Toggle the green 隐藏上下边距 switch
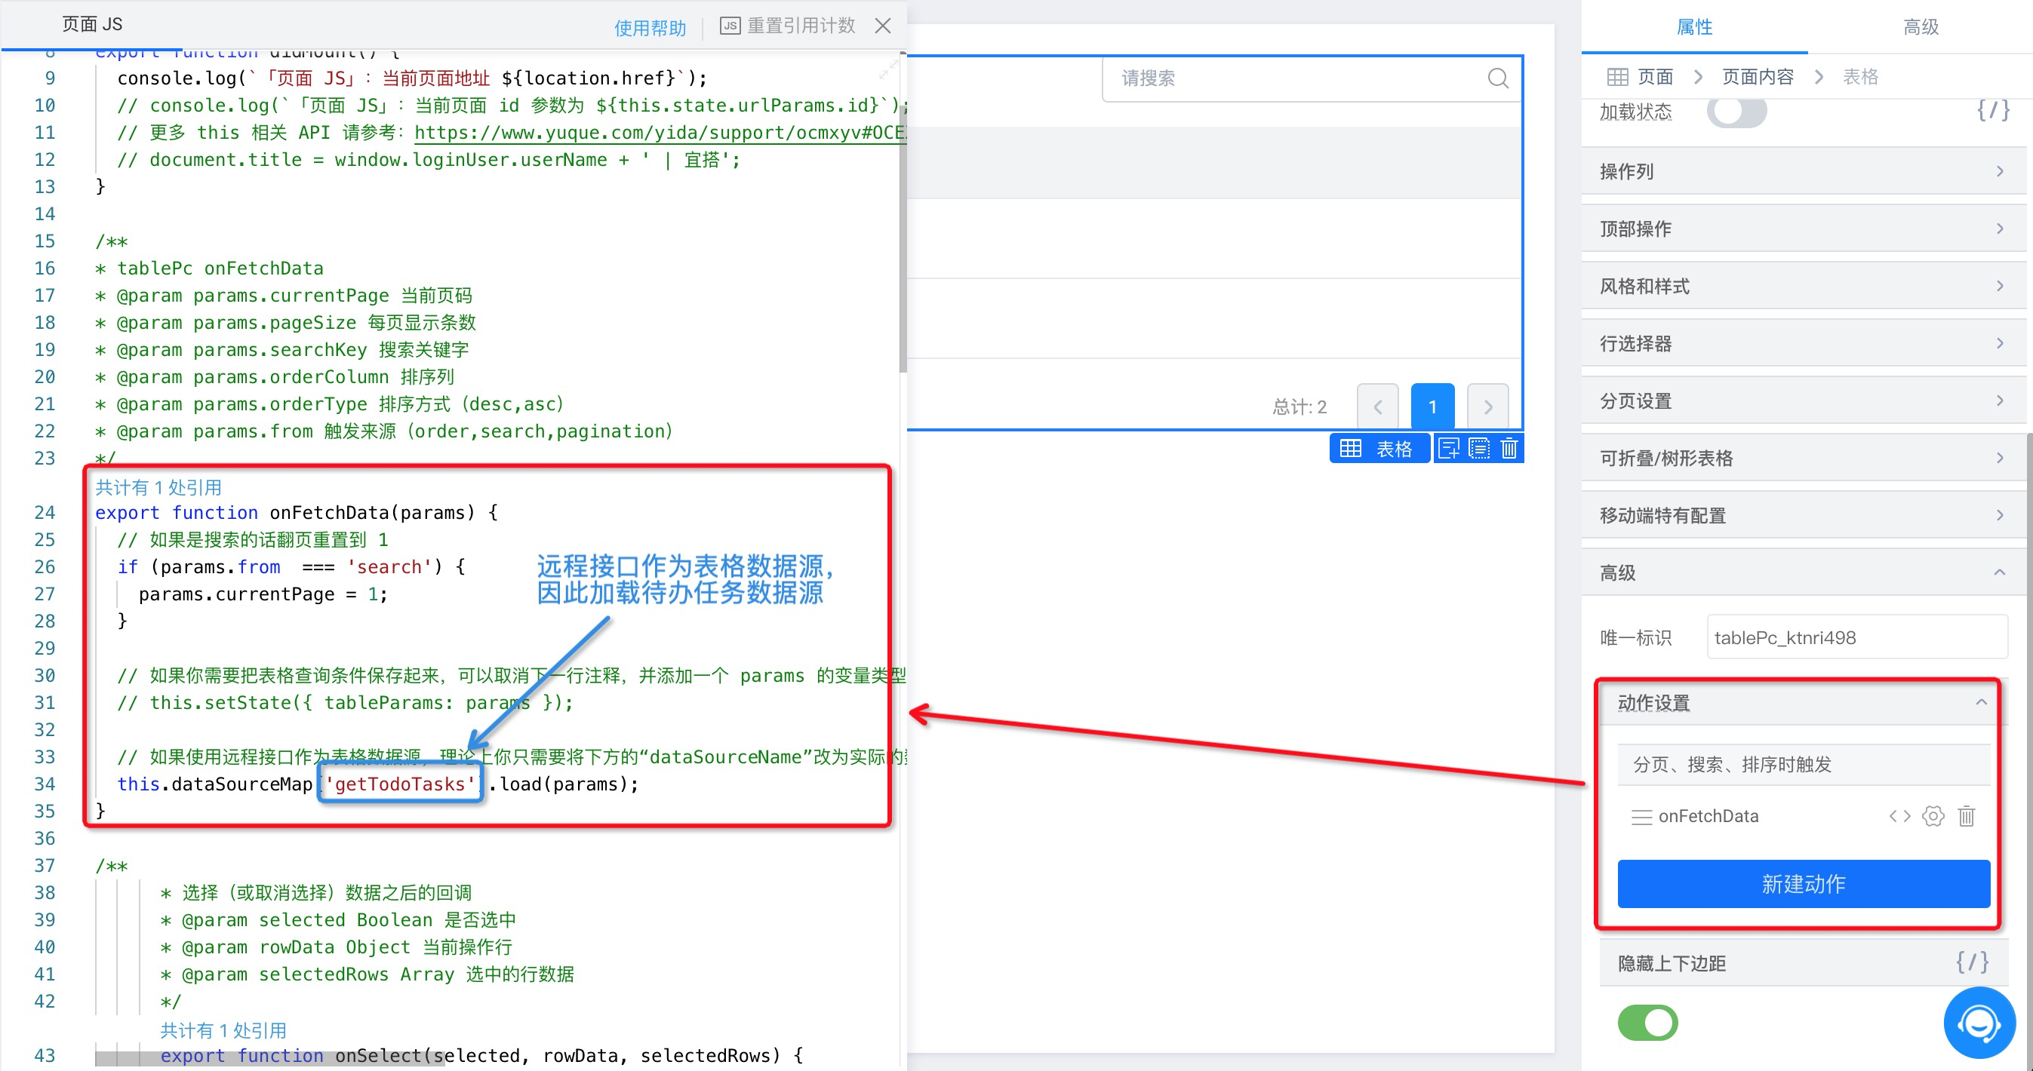2033x1071 pixels. (1648, 1023)
